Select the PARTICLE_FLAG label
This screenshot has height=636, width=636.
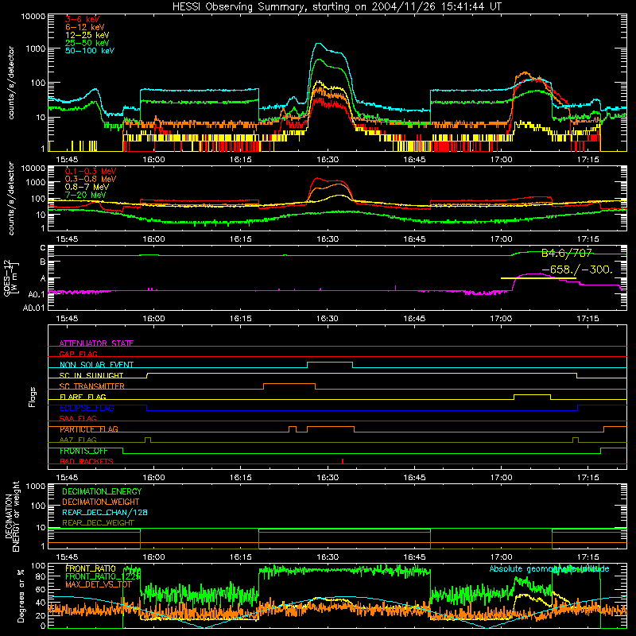click(89, 429)
